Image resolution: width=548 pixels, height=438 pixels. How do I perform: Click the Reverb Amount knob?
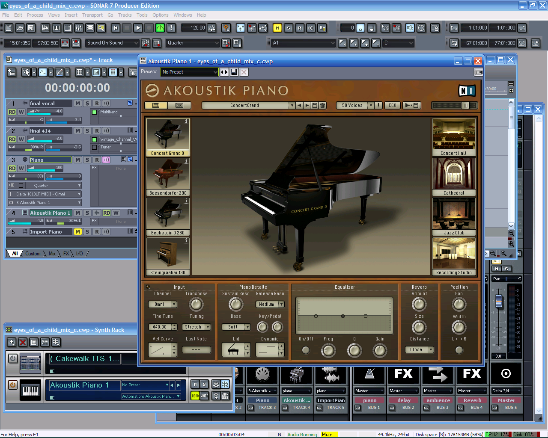[419, 305]
